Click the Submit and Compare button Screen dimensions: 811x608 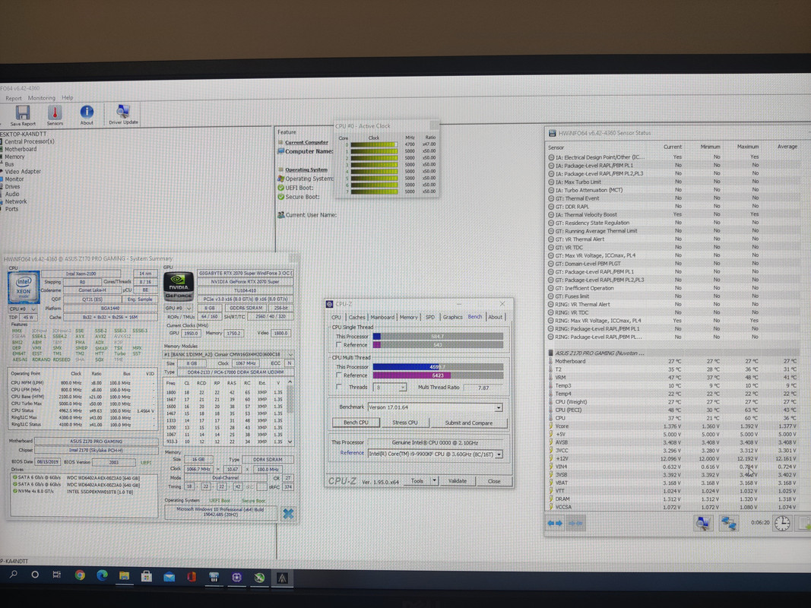[x=469, y=423]
